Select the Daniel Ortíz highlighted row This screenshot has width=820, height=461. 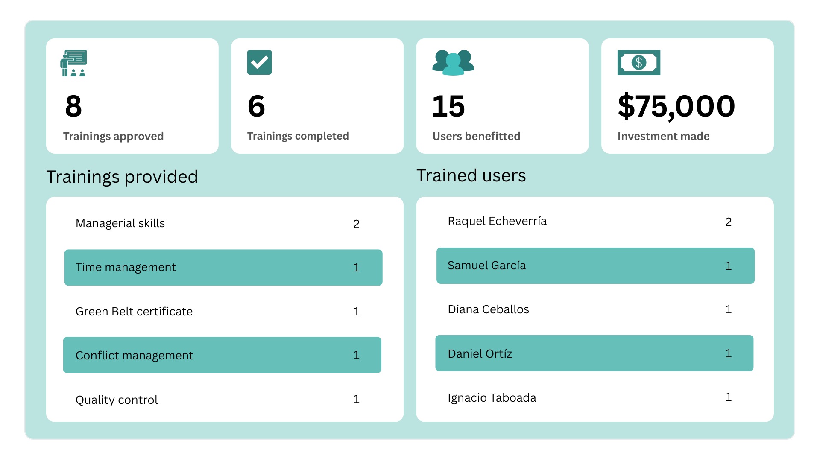coord(594,353)
